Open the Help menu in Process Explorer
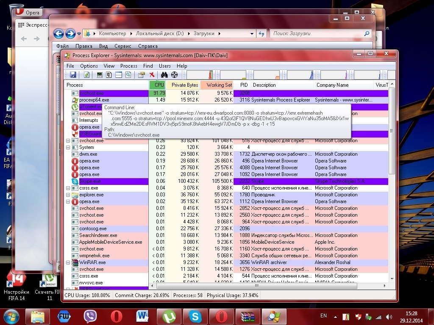This screenshot has width=434, height=325. pyautogui.click(x=182, y=66)
